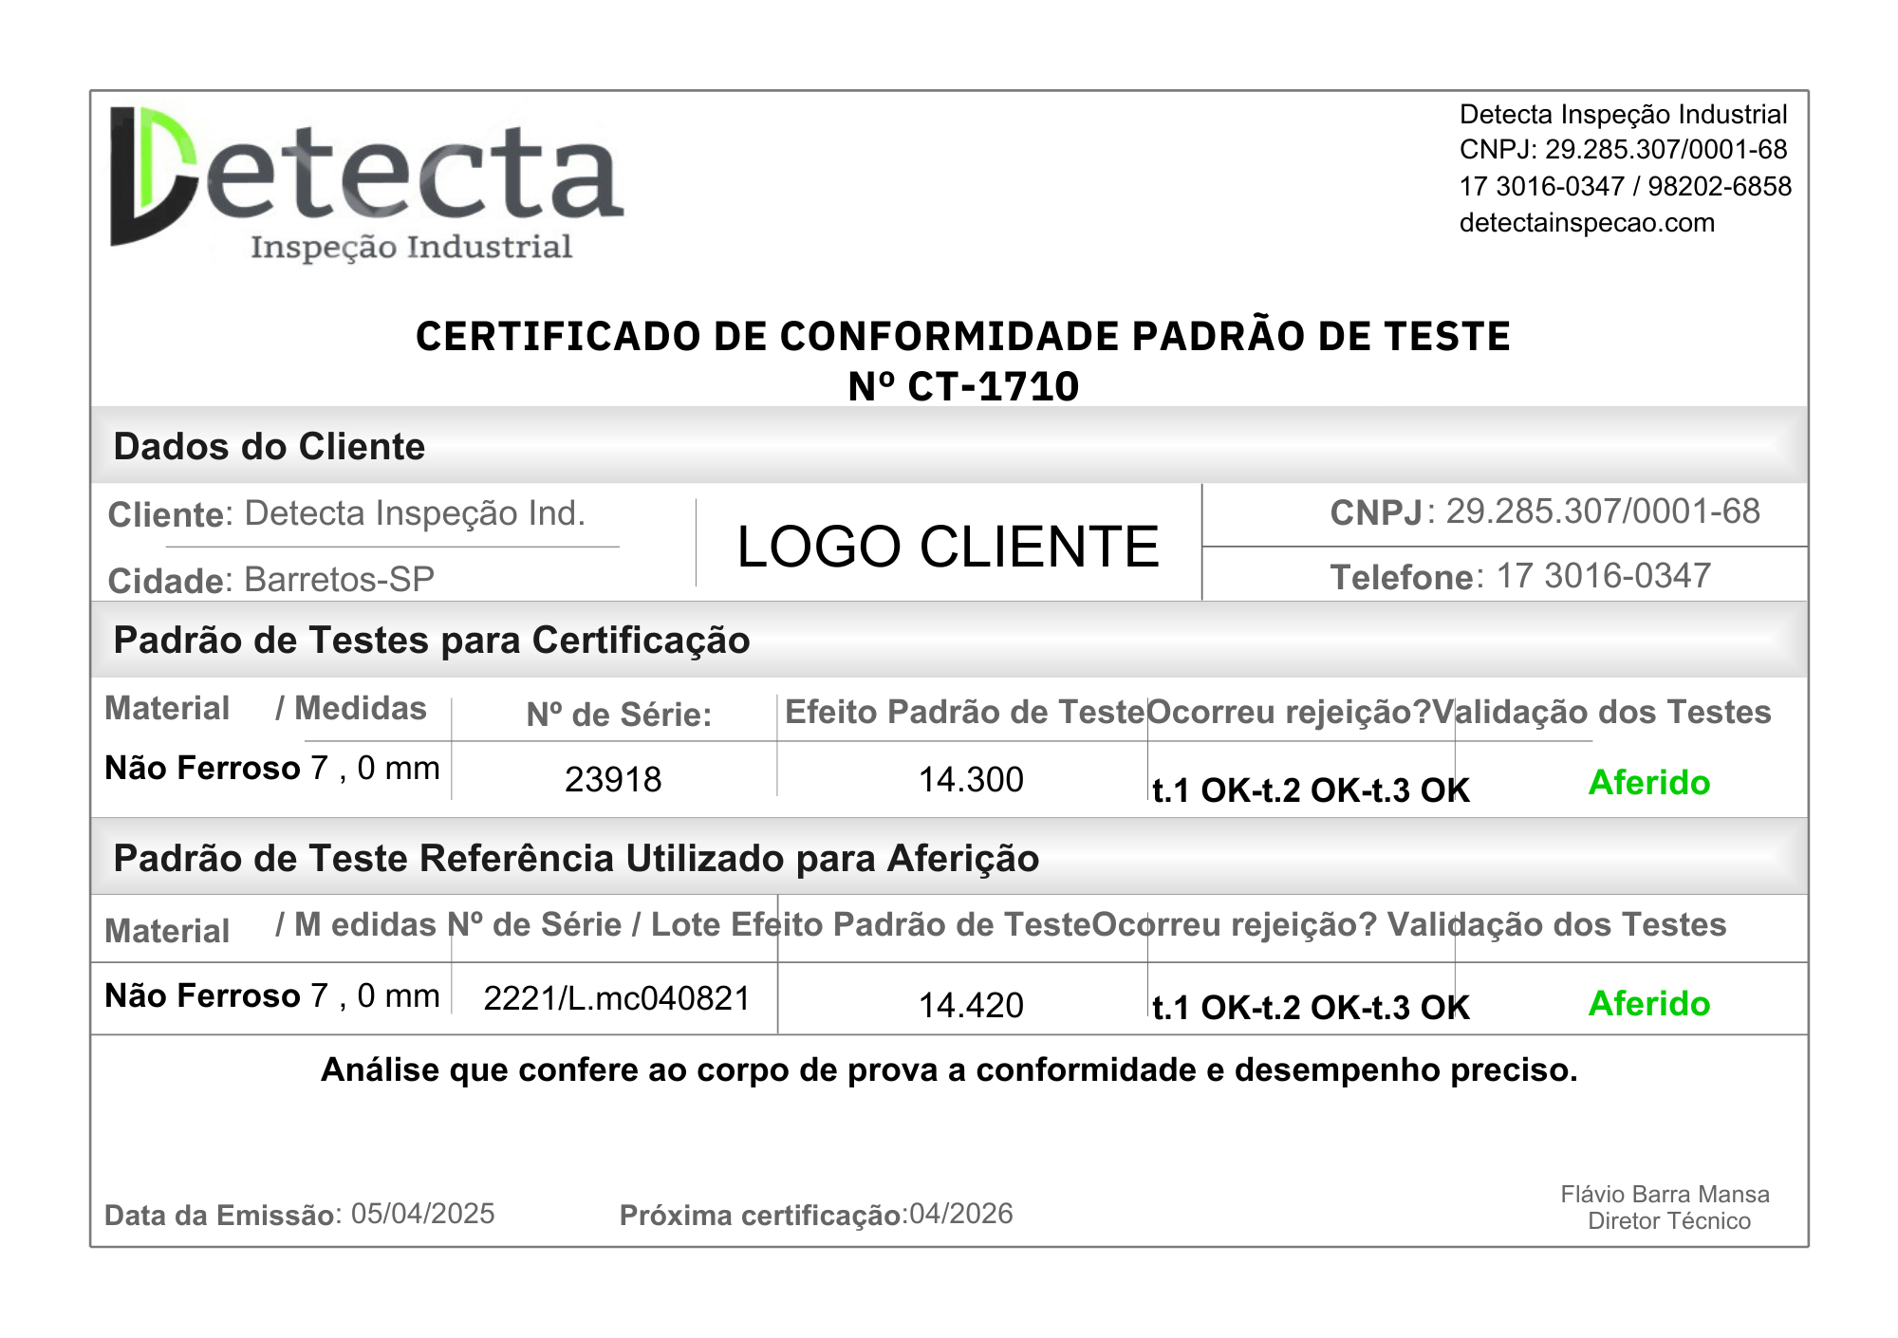The width and height of the screenshot is (1898, 1338).
Task: Select client name Detecta Inspeção Ind.
Action: pyautogui.click(x=415, y=513)
